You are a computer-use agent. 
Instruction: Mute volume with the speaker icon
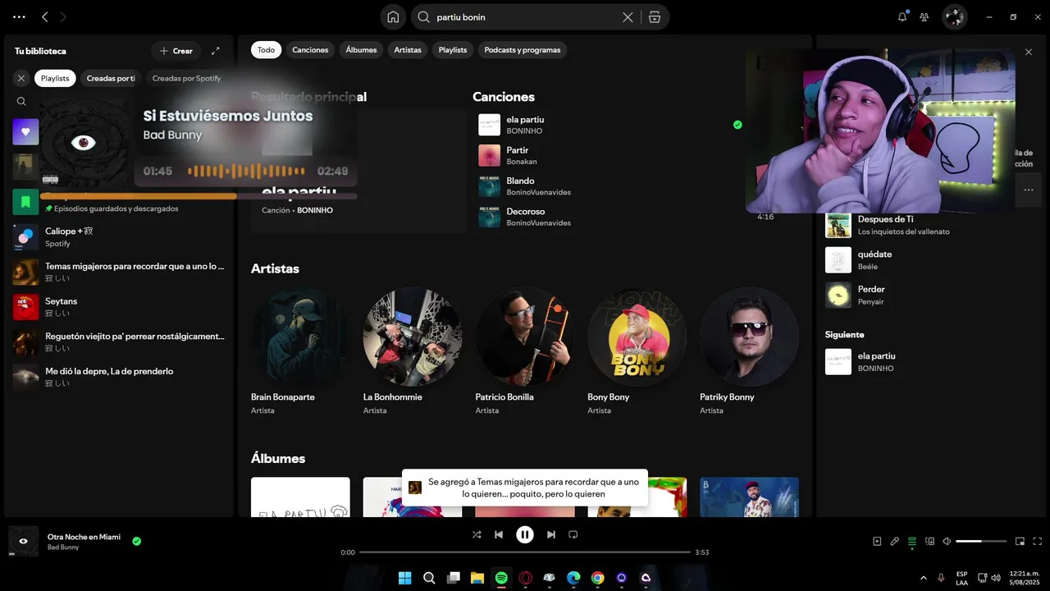947,541
